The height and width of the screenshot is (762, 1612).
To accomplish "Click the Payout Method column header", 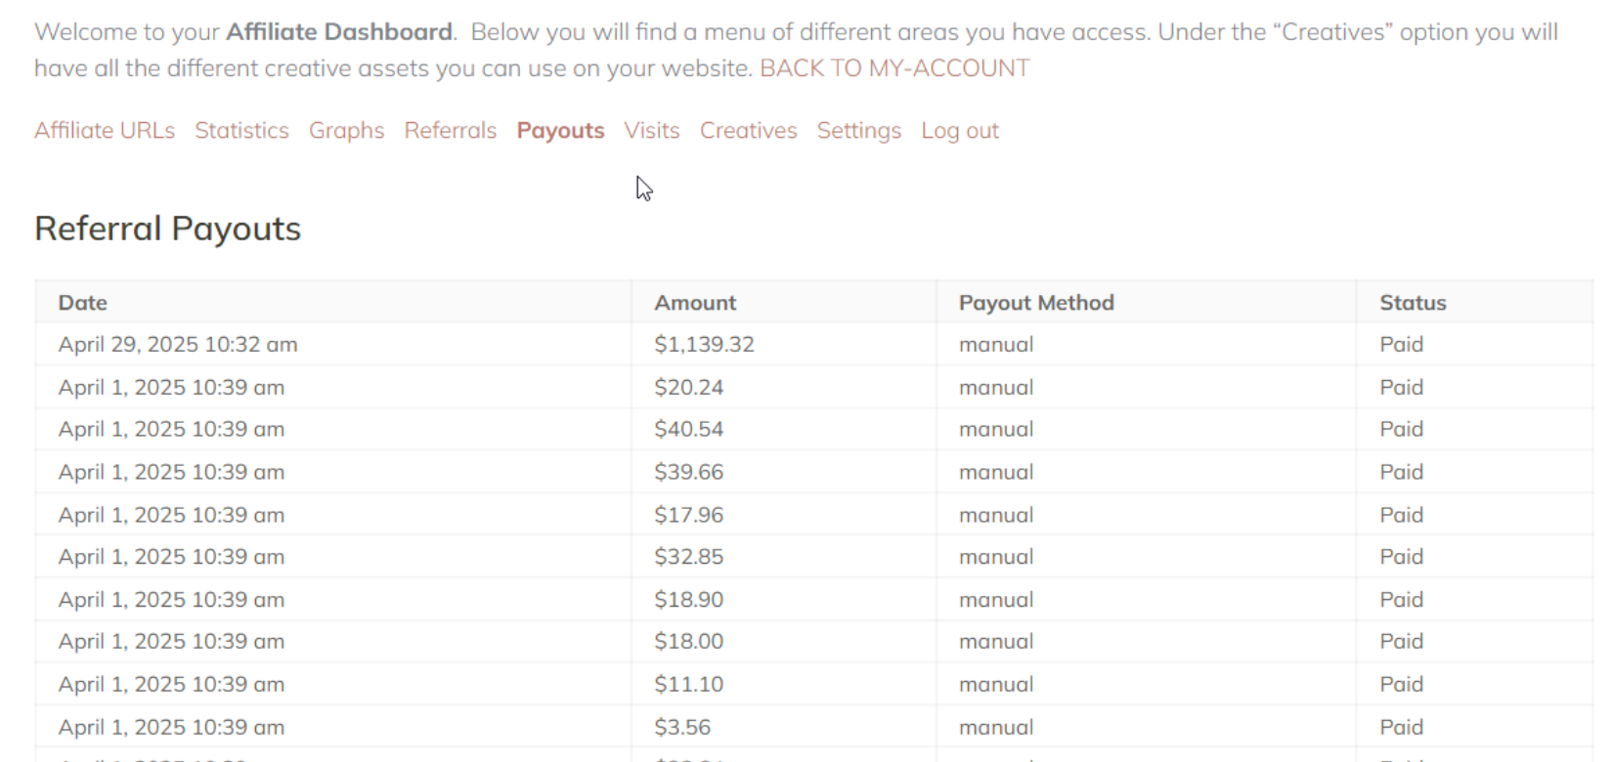I will pos(1036,303).
